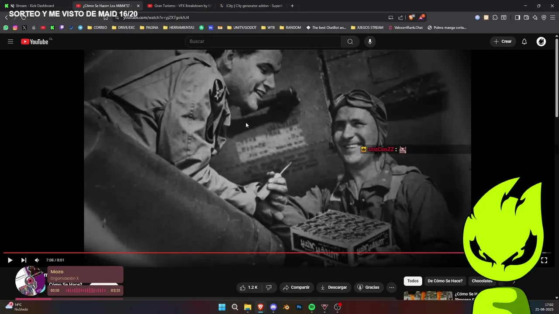Open the X (Twitter) bookmark icon
This screenshot has height=314, width=559.
(24, 27)
